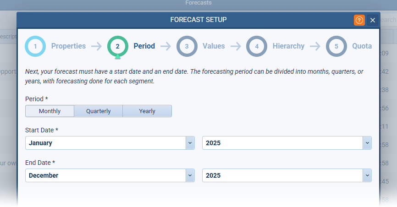
Task: Close the Forecast Setup dialog
Action: coord(373,20)
